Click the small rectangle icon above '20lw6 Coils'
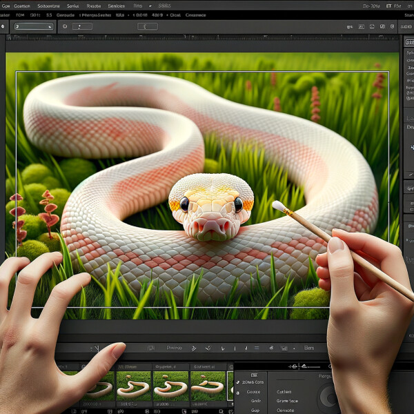This screenshot has height=414, width=414. coord(254,375)
